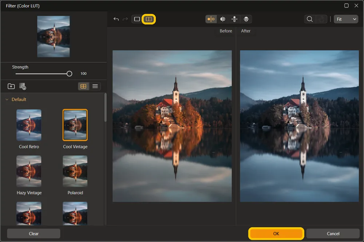The width and height of the screenshot is (364, 242).
Task: Click the After label
Action: [246, 31]
